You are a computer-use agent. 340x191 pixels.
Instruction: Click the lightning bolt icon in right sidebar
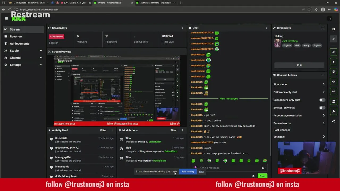point(334,62)
